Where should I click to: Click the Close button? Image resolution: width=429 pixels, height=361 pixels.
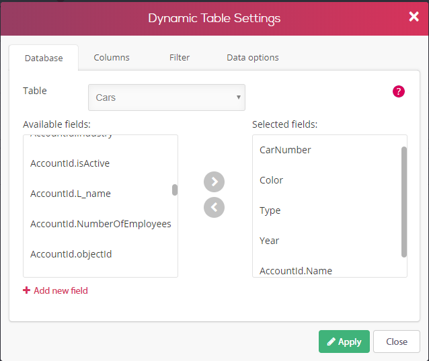coord(397,342)
